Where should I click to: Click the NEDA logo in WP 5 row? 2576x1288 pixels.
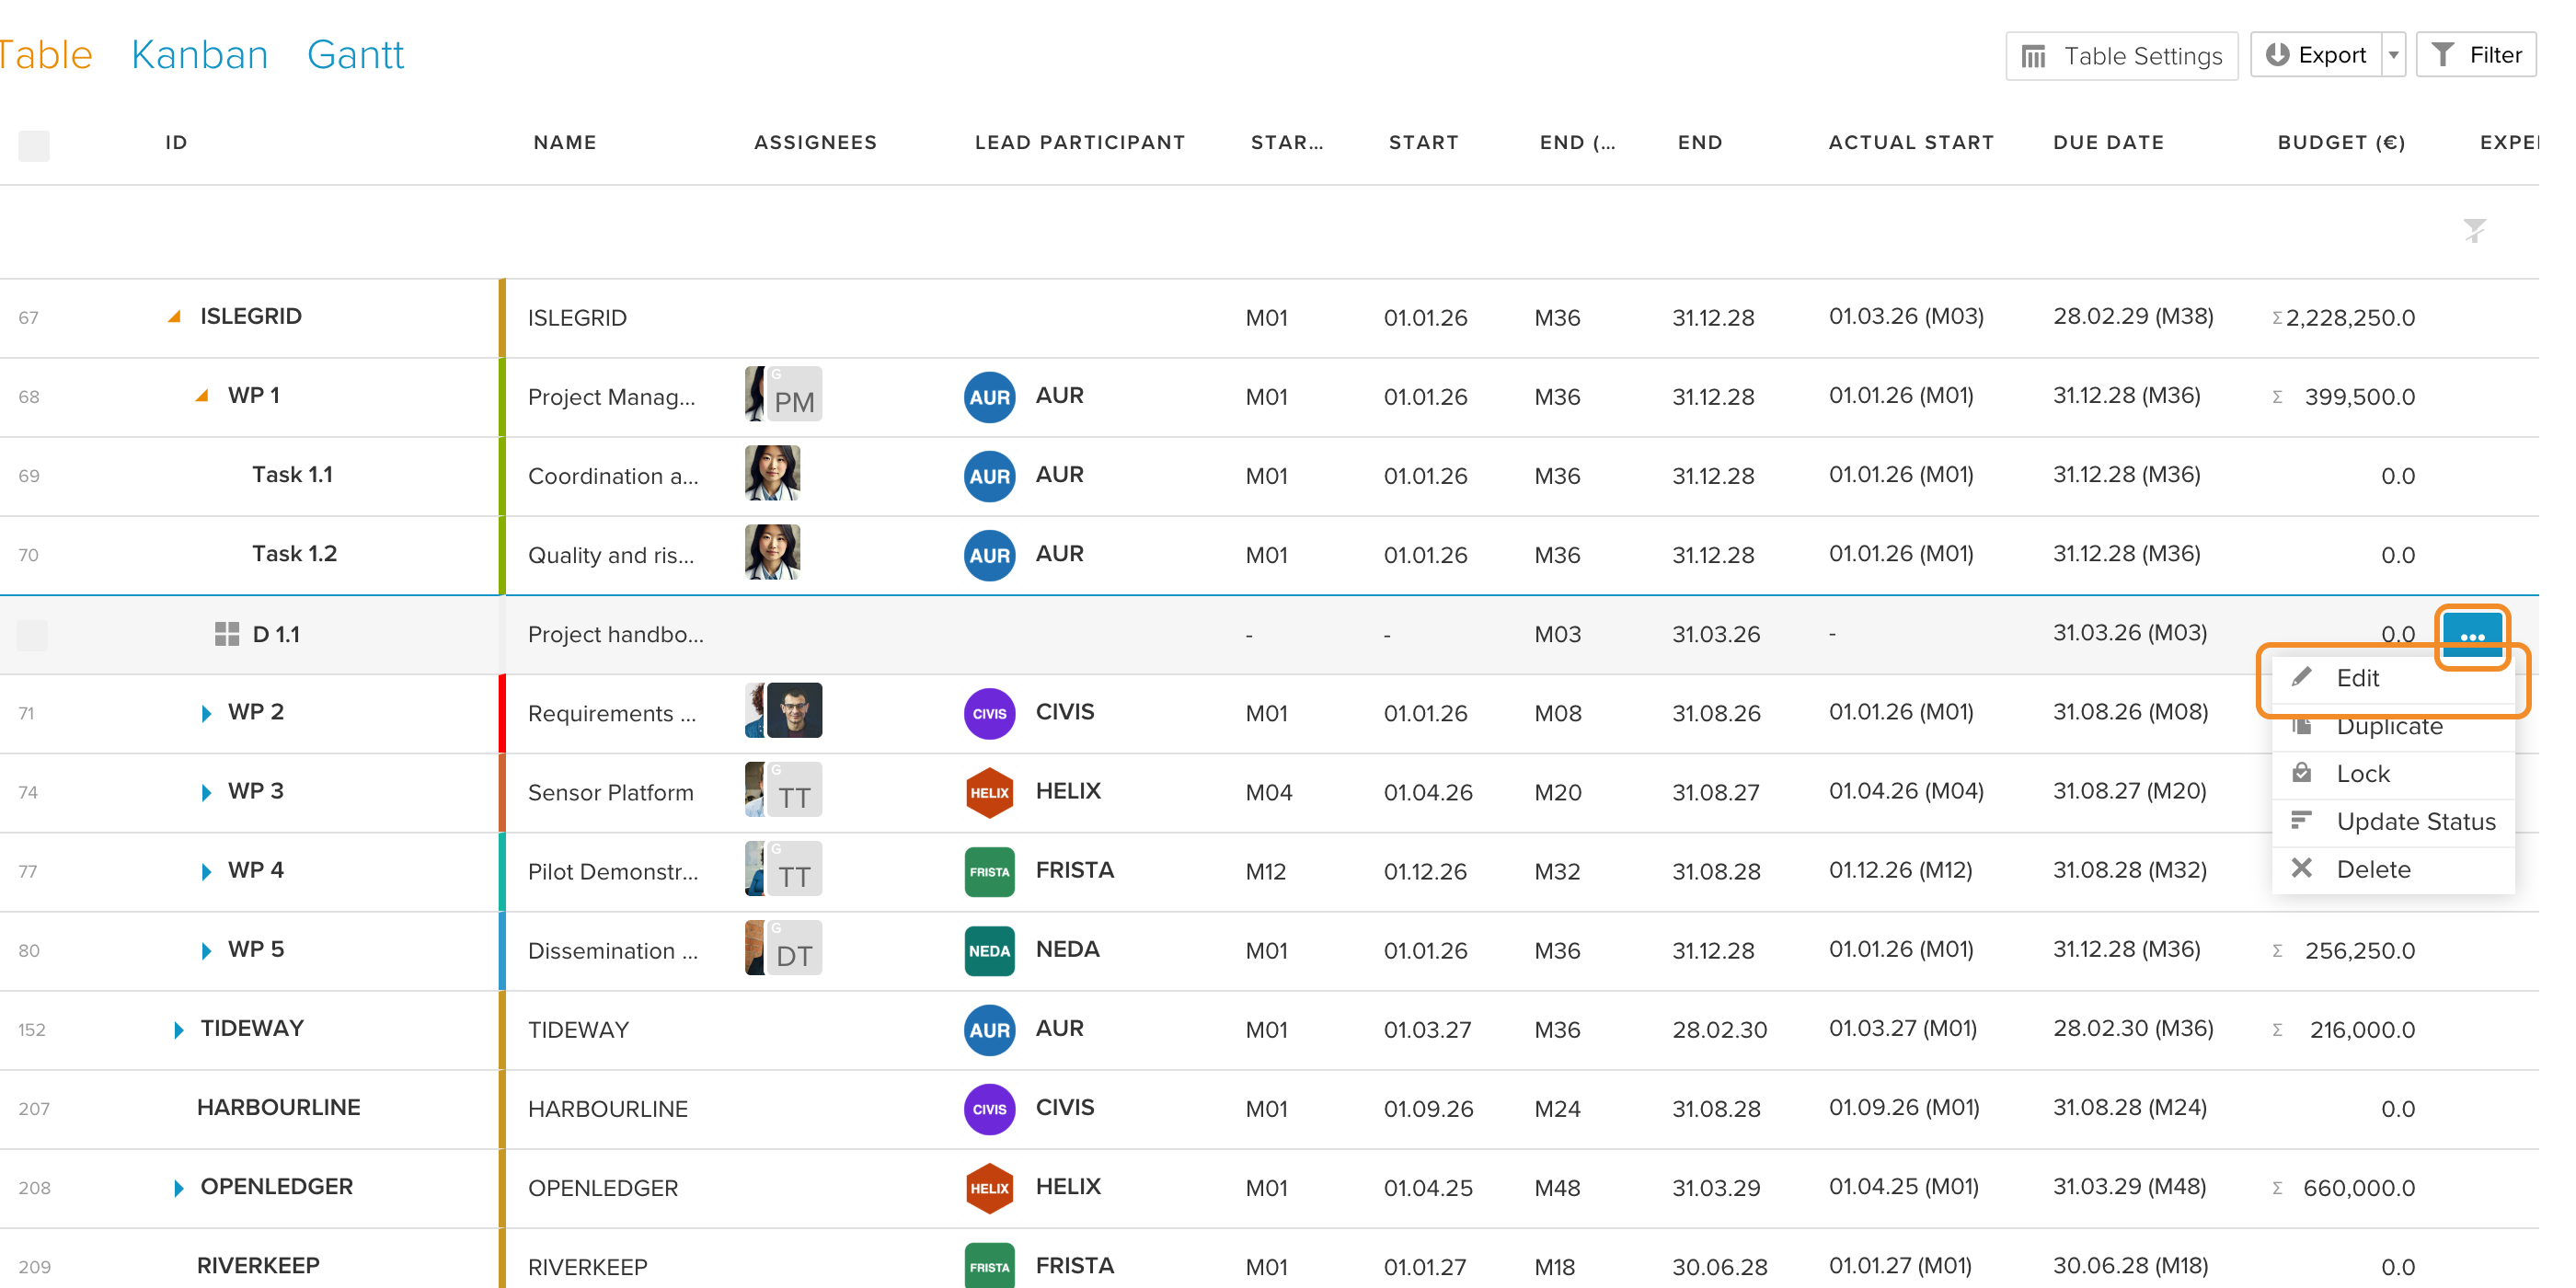click(989, 950)
